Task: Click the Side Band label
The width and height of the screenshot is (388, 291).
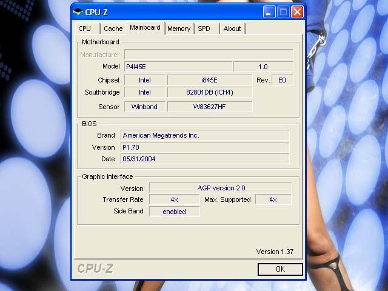Action: [x=129, y=211]
